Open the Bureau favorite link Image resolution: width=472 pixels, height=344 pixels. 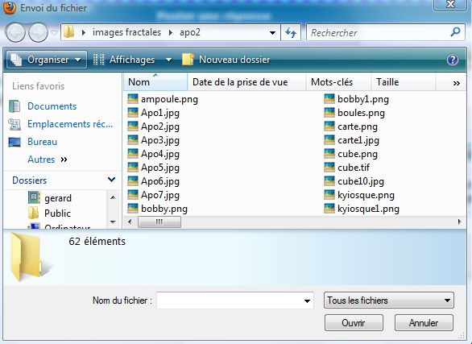click(42, 142)
